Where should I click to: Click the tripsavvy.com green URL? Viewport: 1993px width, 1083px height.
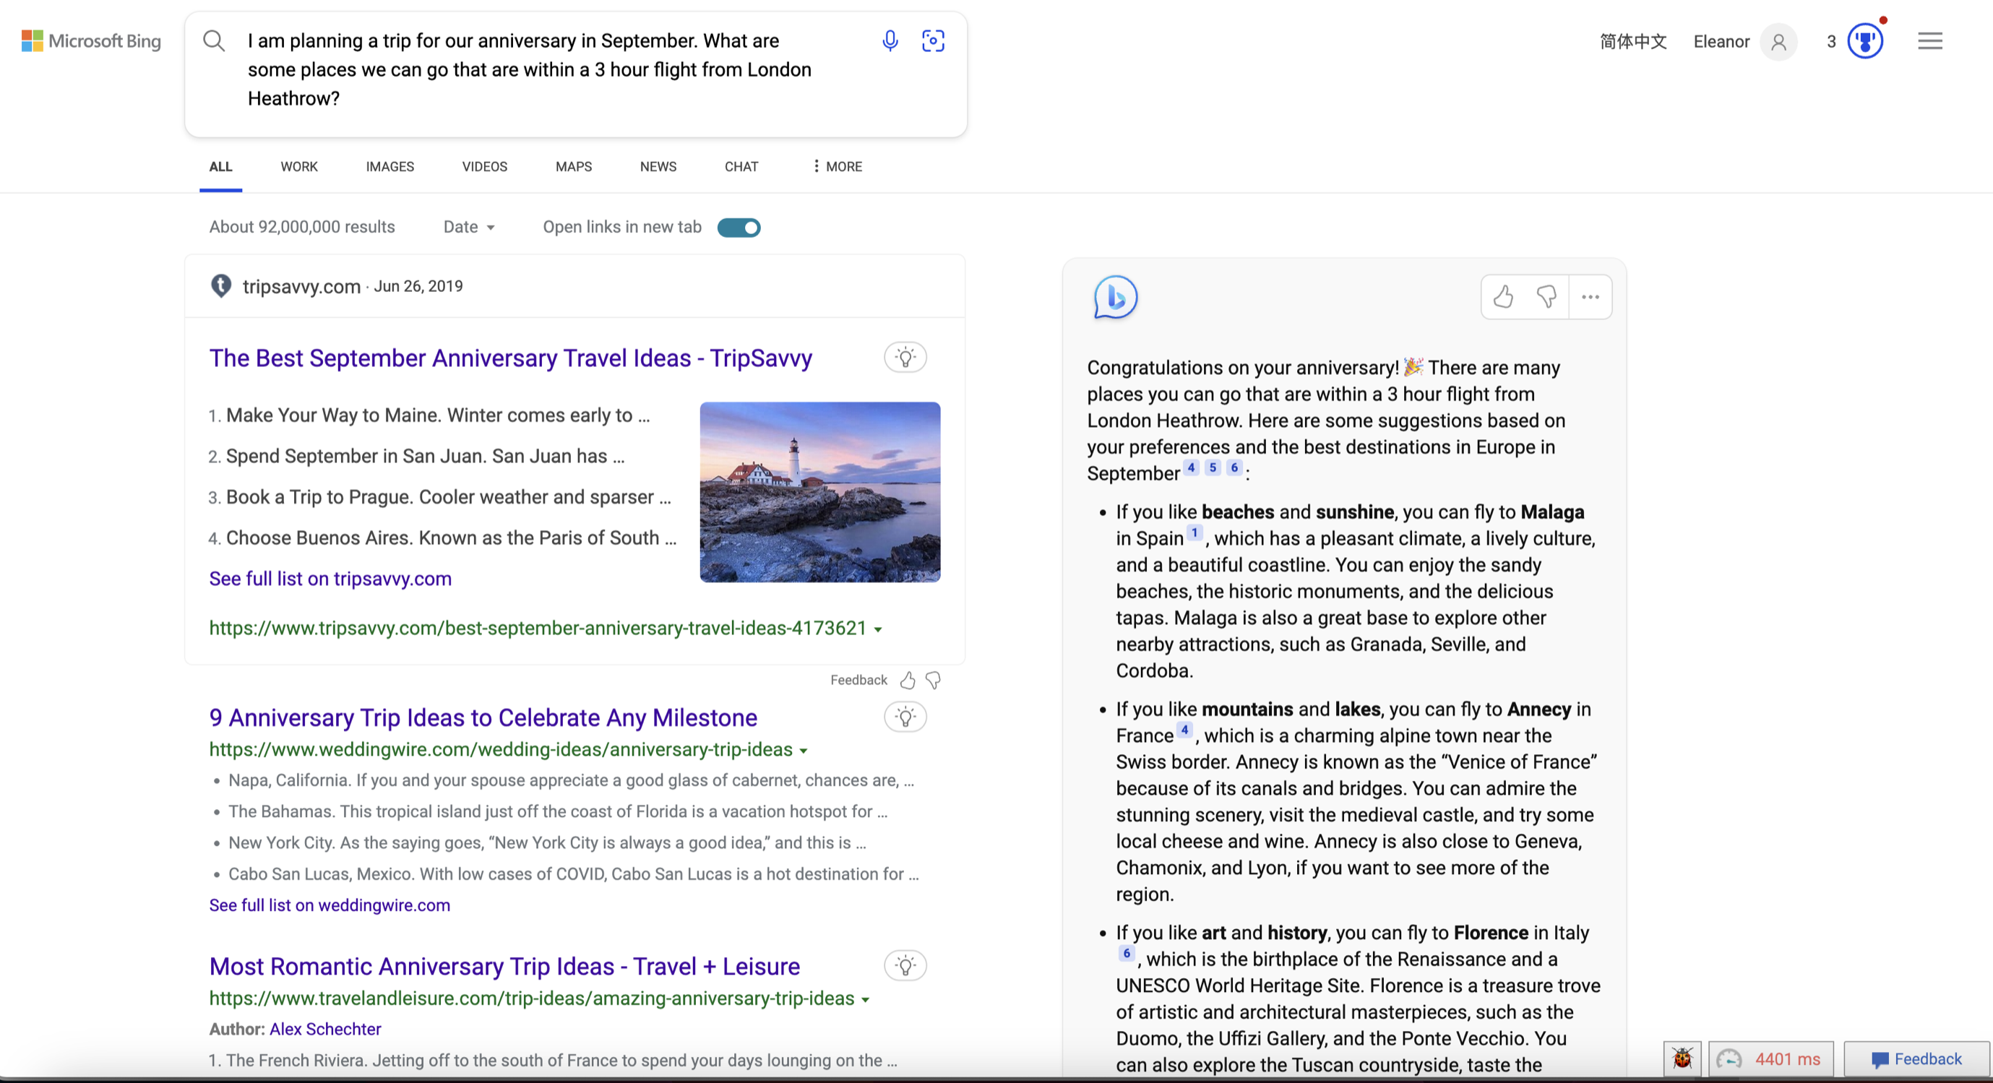pyautogui.click(x=538, y=628)
